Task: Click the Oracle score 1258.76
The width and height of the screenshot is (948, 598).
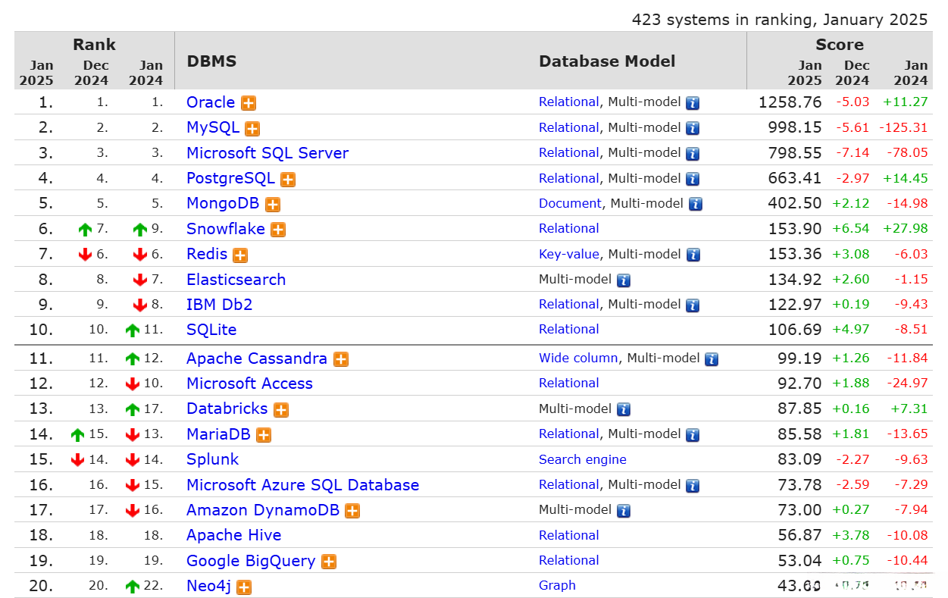Action: (x=790, y=102)
